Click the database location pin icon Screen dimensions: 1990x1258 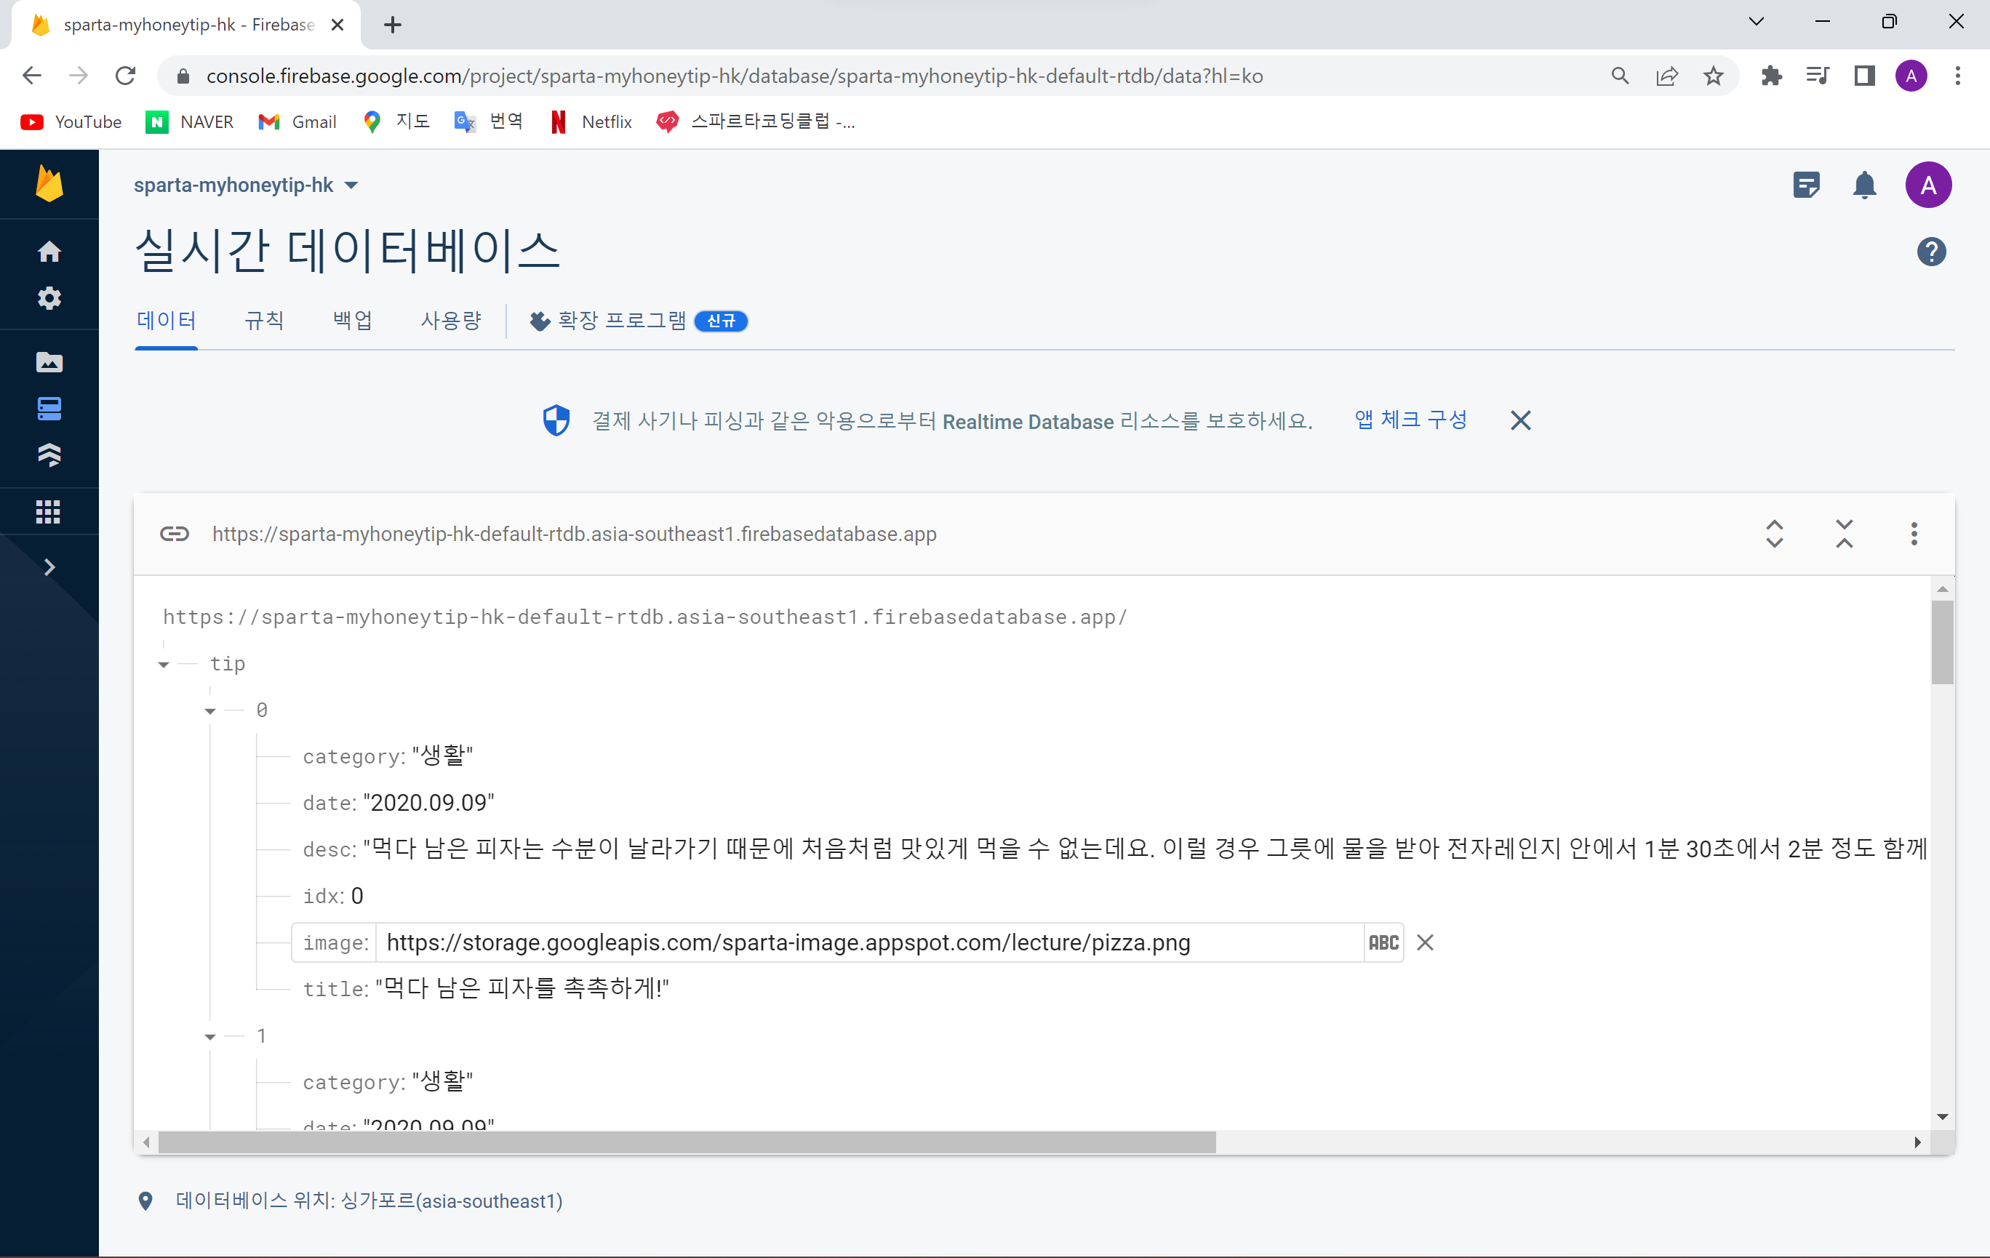[145, 1200]
